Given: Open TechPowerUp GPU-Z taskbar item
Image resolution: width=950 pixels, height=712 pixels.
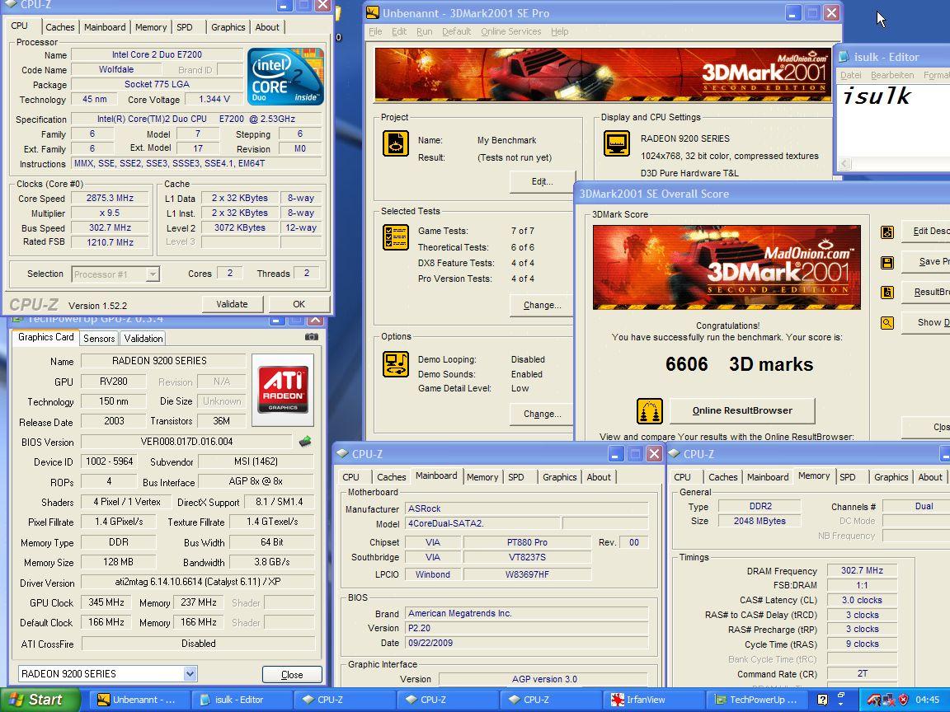Looking at the screenshot, I should coord(759,700).
